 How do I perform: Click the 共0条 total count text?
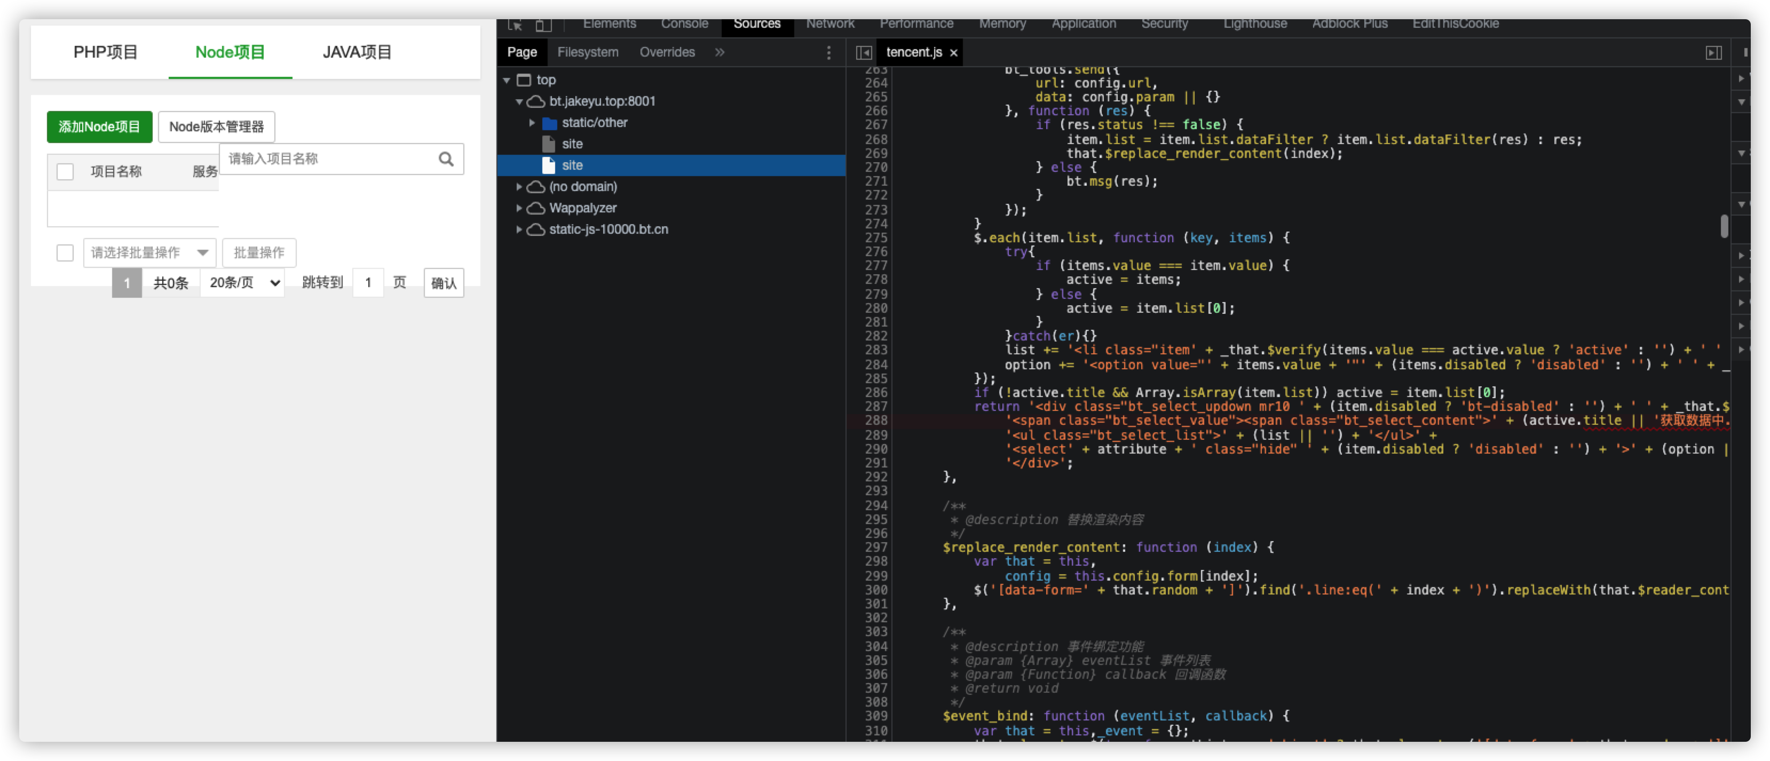(170, 283)
